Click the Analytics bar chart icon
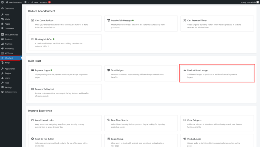The image size is (260, 147). (x=2, y=44)
